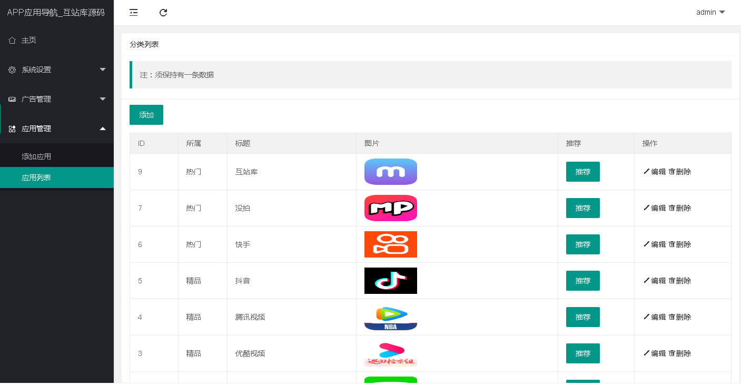
Task: Click the 腾讯视频 logo image
Action: [391, 317]
